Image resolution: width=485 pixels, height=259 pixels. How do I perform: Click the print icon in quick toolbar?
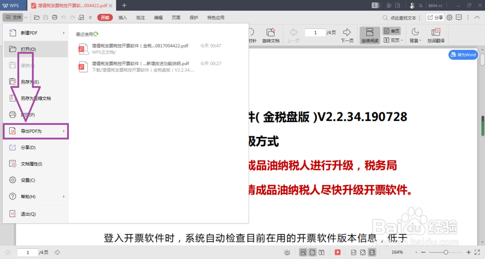(x=54, y=17)
